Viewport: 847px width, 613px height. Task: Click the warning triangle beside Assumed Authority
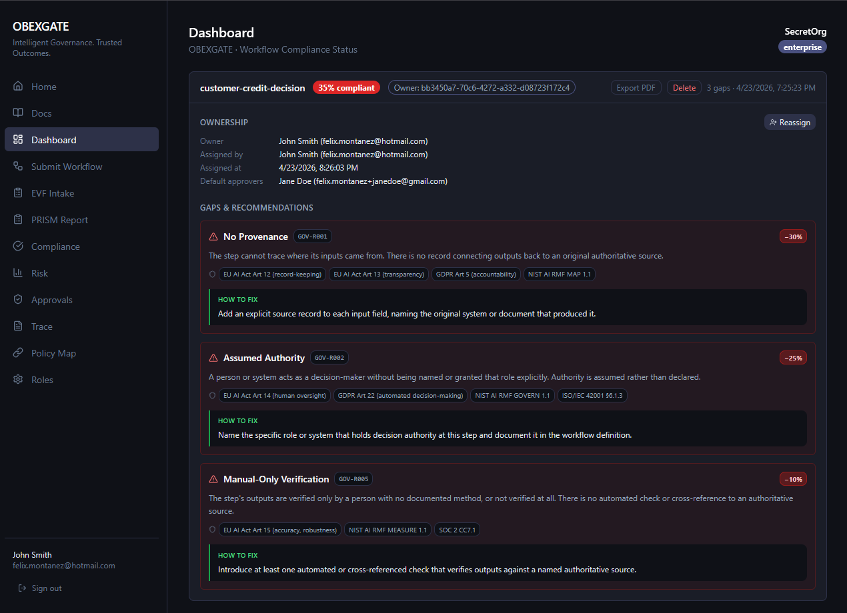213,358
